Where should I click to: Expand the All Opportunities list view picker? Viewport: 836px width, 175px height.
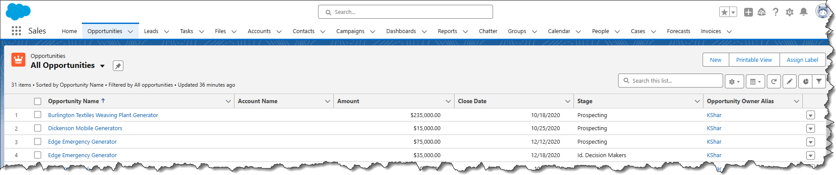102,66
